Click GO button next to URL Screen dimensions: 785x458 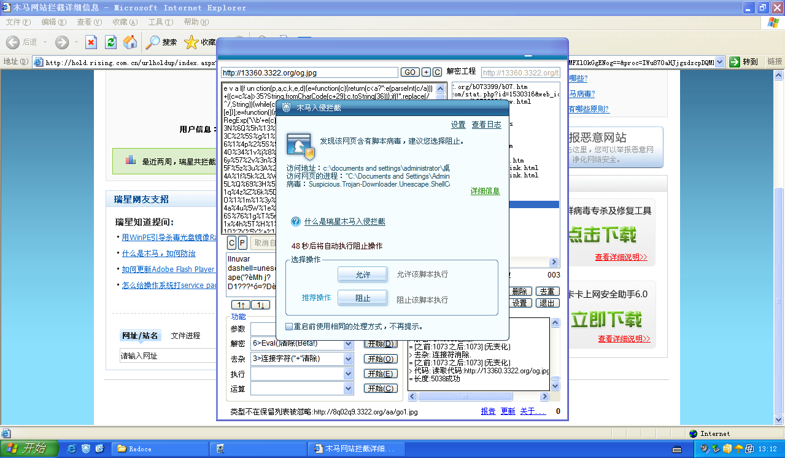pyautogui.click(x=410, y=72)
